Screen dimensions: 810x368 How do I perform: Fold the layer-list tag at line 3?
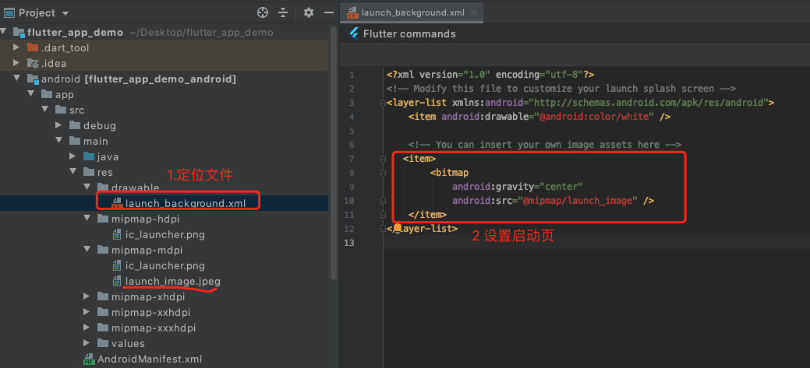click(x=384, y=103)
